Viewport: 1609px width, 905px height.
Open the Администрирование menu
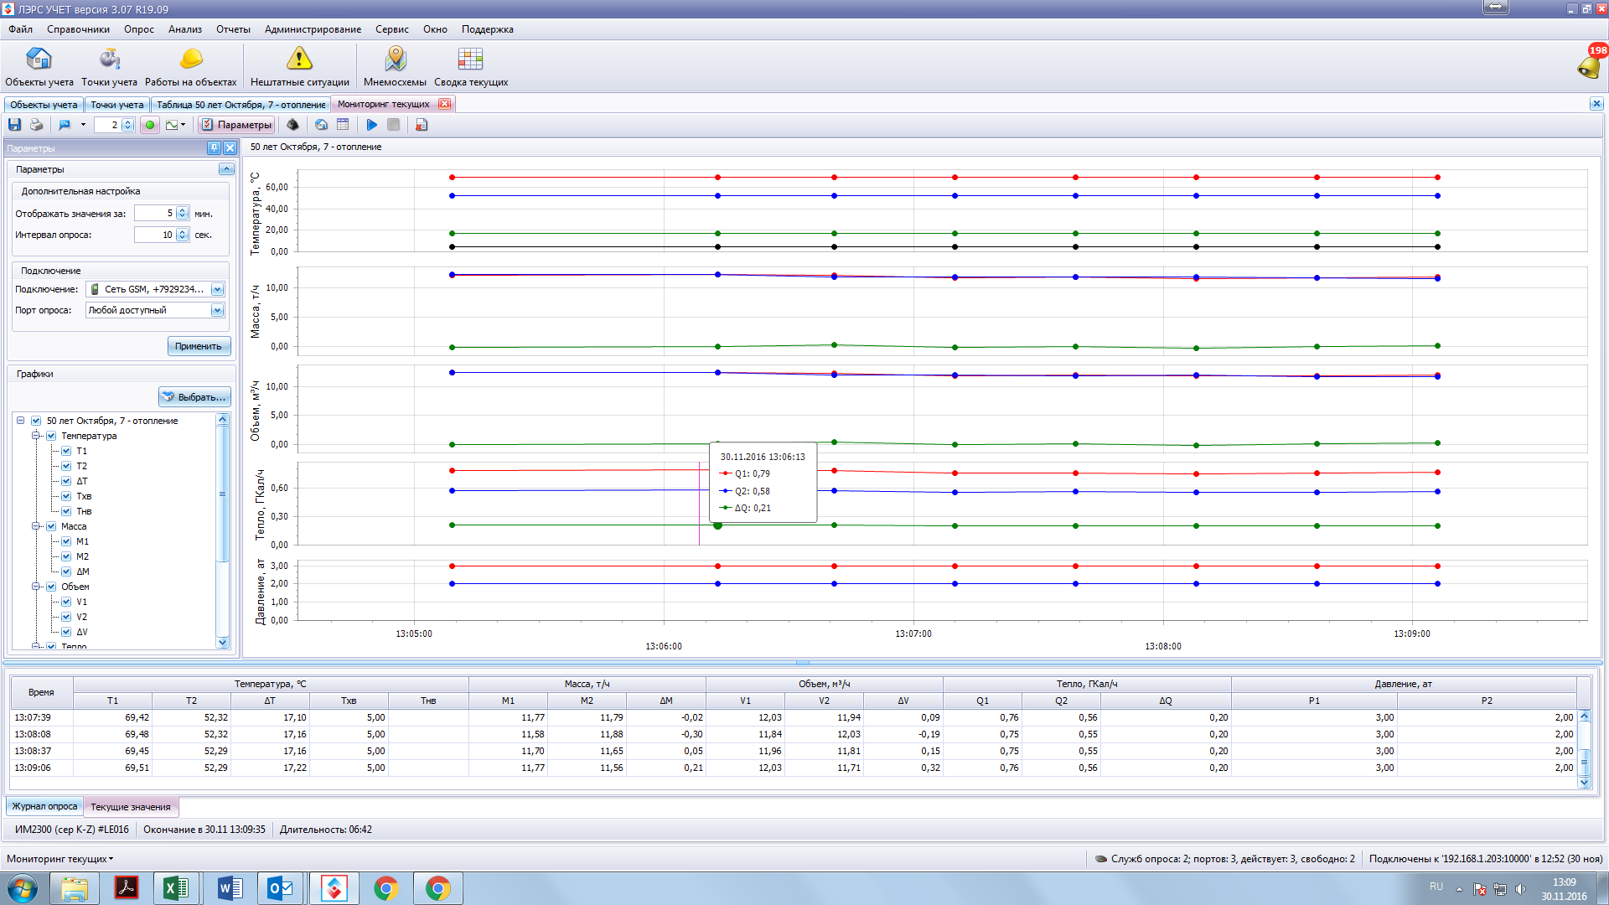(313, 29)
